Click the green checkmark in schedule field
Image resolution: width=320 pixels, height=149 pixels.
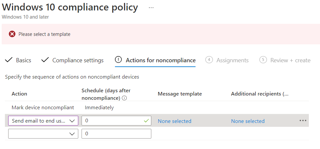coord(146,121)
